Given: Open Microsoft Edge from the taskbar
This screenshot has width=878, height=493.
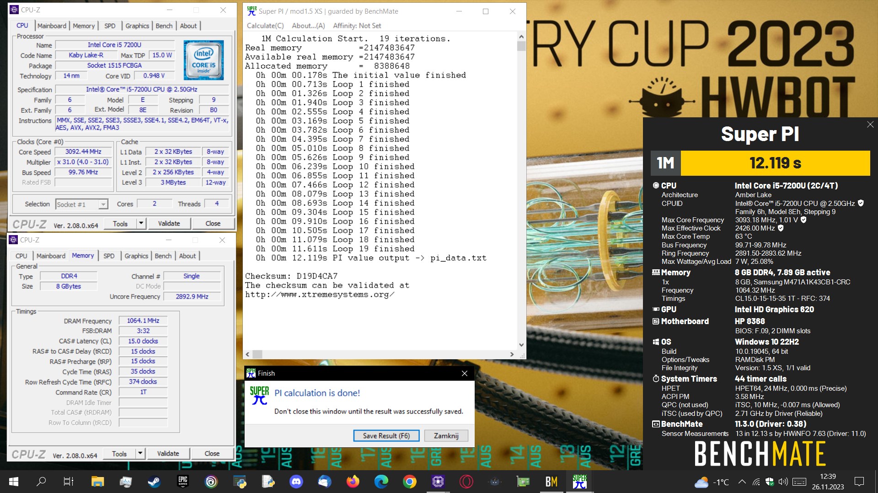Looking at the screenshot, I should 381,482.
